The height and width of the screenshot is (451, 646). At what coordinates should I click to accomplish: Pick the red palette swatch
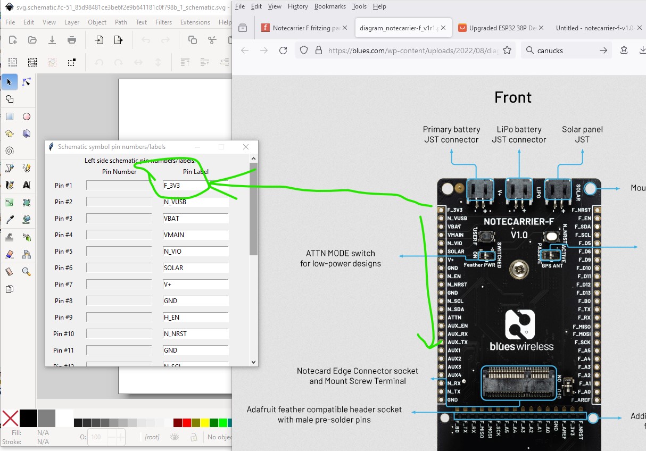click(x=186, y=423)
